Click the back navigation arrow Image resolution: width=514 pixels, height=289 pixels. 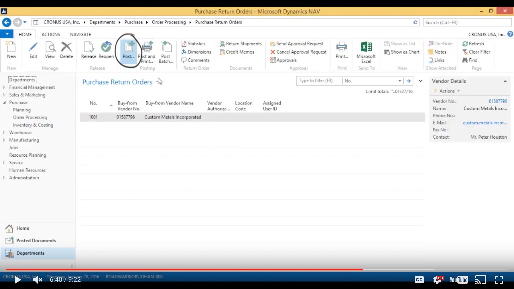pos(6,22)
